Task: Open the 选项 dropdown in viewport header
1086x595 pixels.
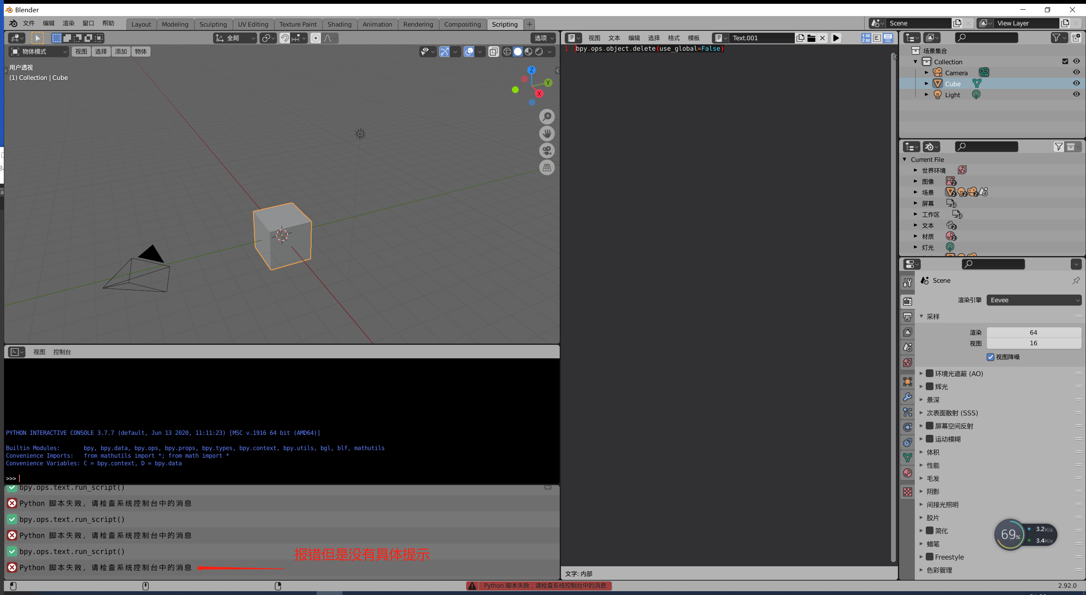Action: click(543, 38)
